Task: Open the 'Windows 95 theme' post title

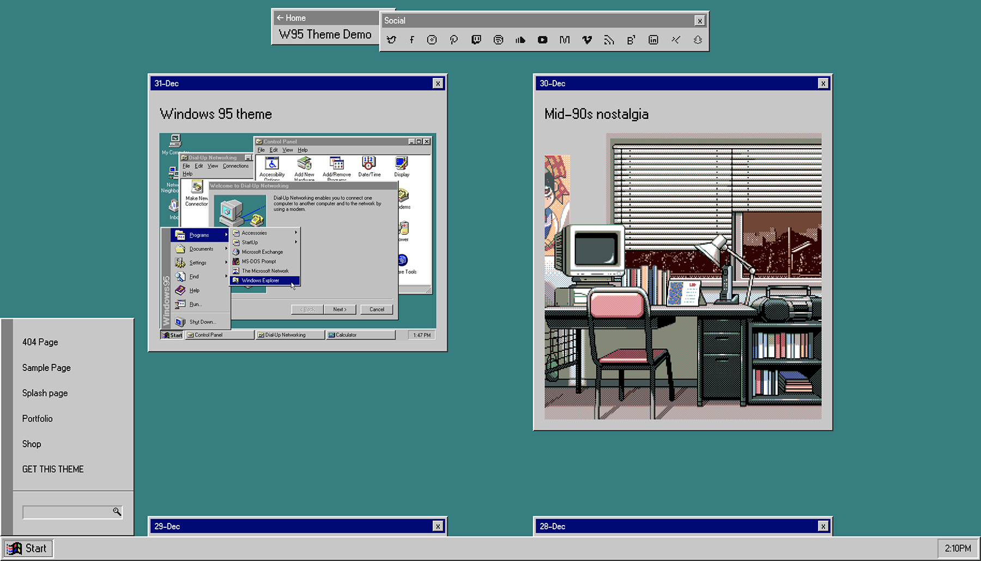Action: coord(216,114)
